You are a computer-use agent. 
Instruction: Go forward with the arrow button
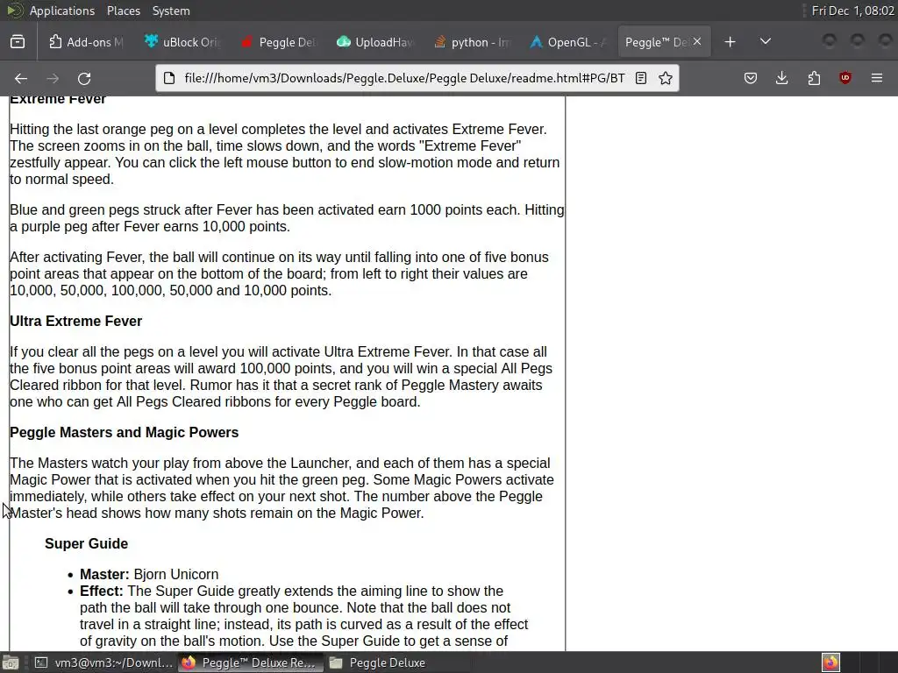53,78
